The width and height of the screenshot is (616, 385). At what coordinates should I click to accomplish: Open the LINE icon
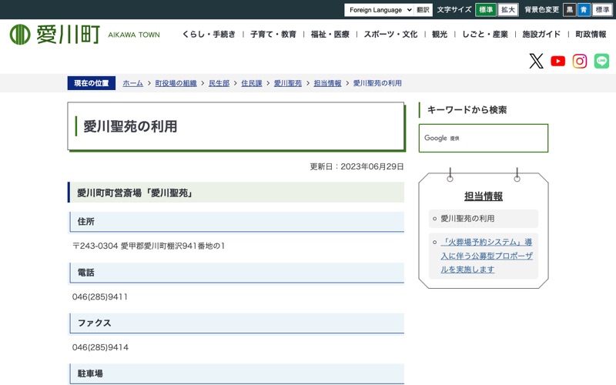pyautogui.click(x=601, y=61)
